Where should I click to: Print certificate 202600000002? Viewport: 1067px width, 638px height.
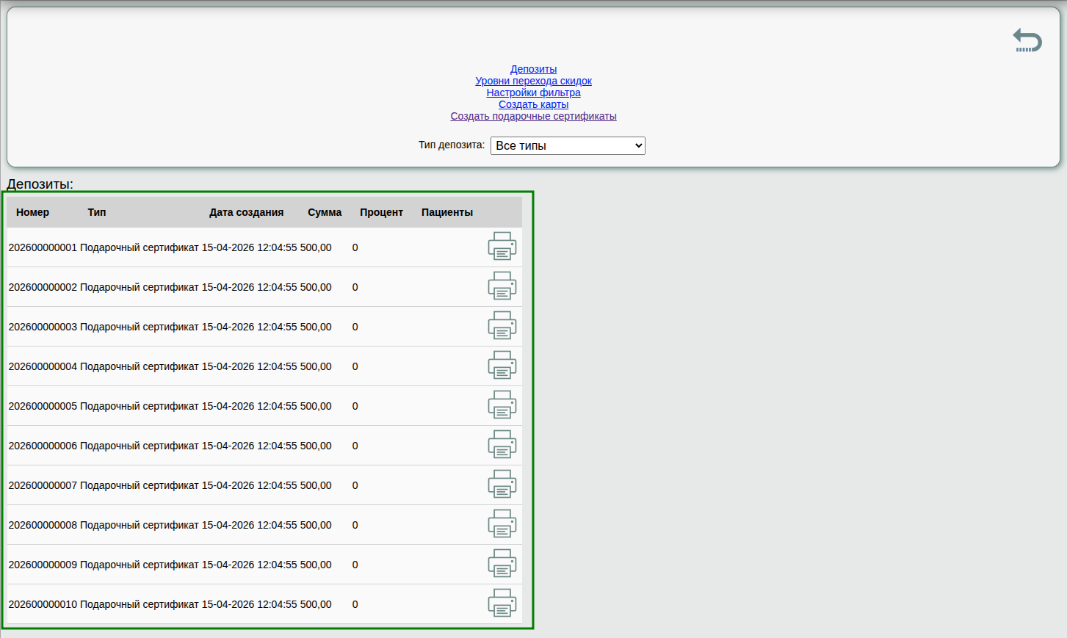coord(502,286)
